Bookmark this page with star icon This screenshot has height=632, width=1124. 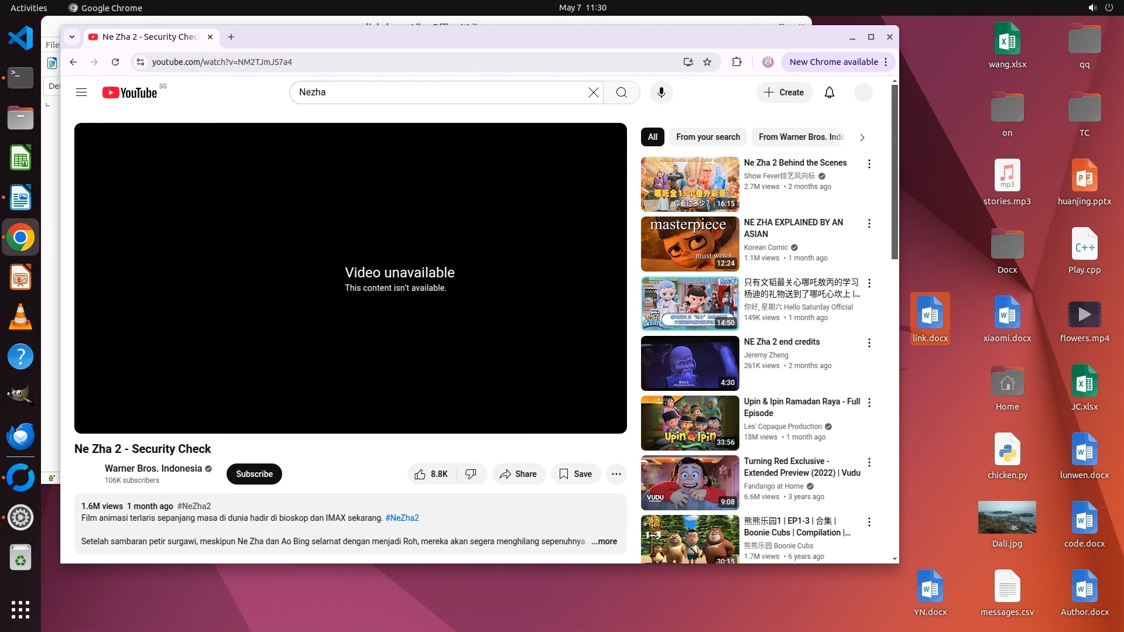point(707,62)
